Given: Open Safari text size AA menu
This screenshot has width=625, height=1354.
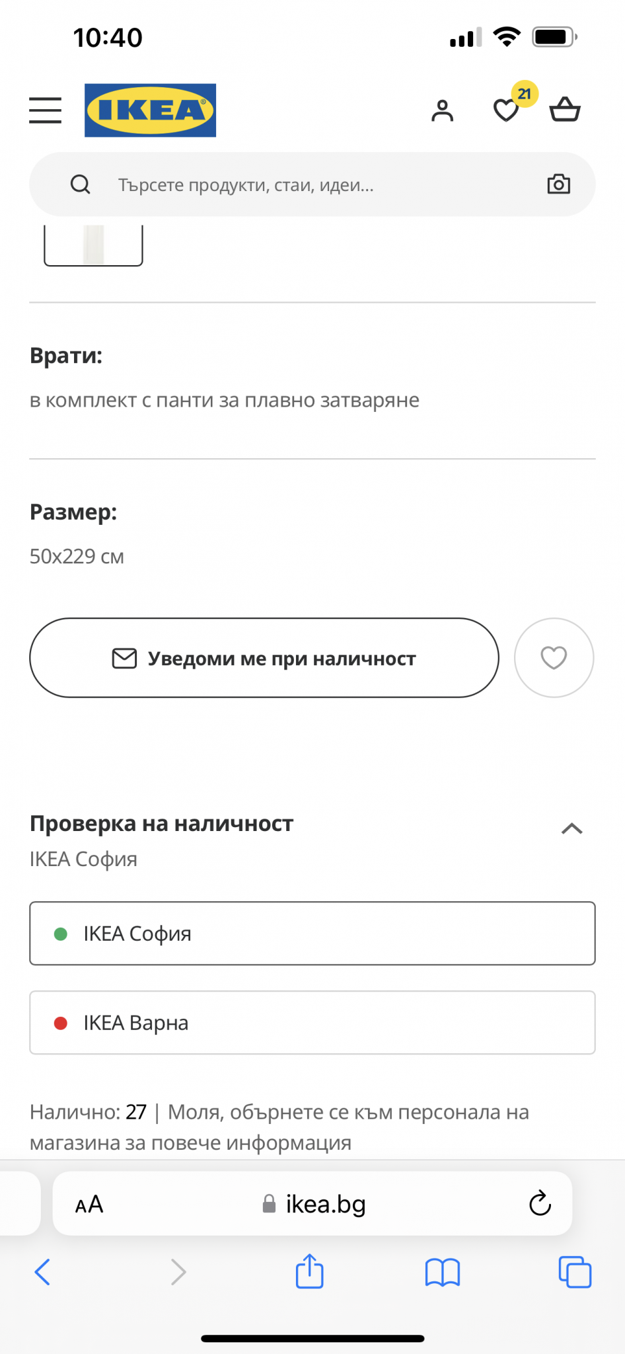Looking at the screenshot, I should [89, 1205].
